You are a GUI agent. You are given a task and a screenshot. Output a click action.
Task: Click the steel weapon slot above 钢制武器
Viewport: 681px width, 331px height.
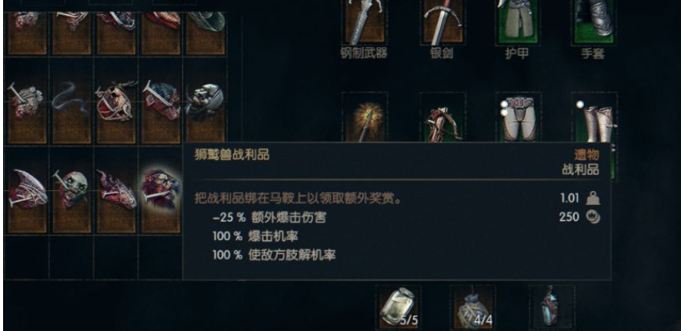(364, 22)
